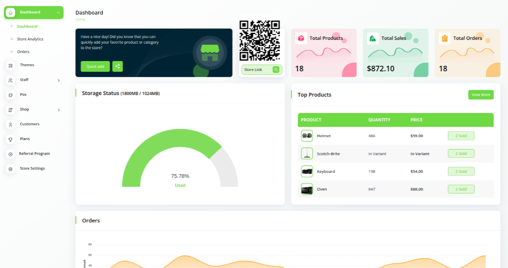Image resolution: width=508 pixels, height=268 pixels.
Task: Click the green share icon button
Action: pos(117,66)
